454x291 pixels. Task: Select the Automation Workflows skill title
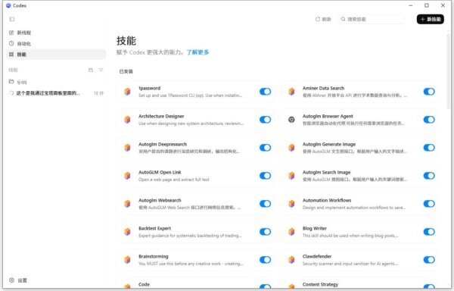(327, 200)
